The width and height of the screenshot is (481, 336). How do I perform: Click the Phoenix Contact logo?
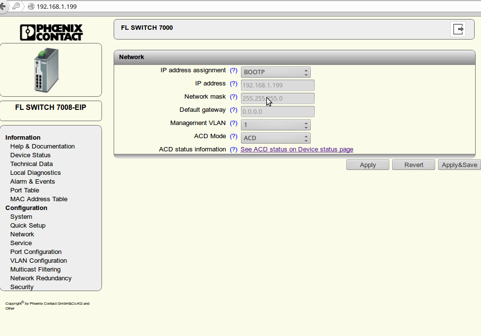click(x=51, y=33)
